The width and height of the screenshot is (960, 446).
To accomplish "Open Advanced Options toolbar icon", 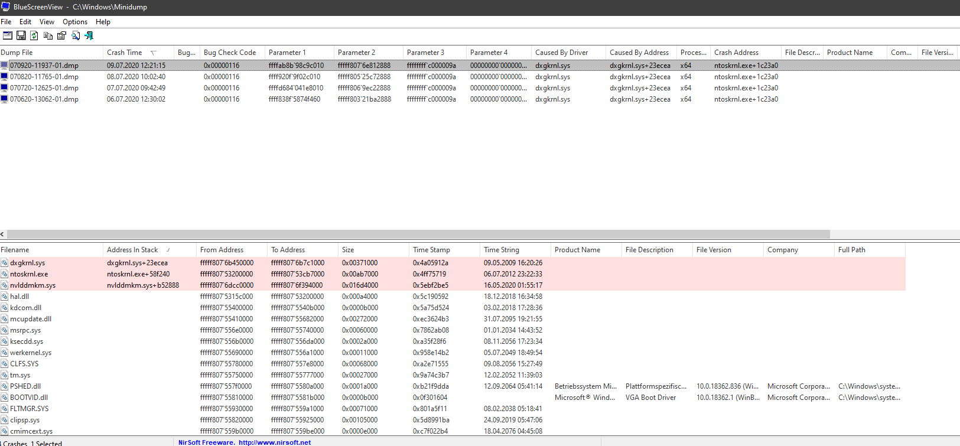I will click(x=7, y=35).
